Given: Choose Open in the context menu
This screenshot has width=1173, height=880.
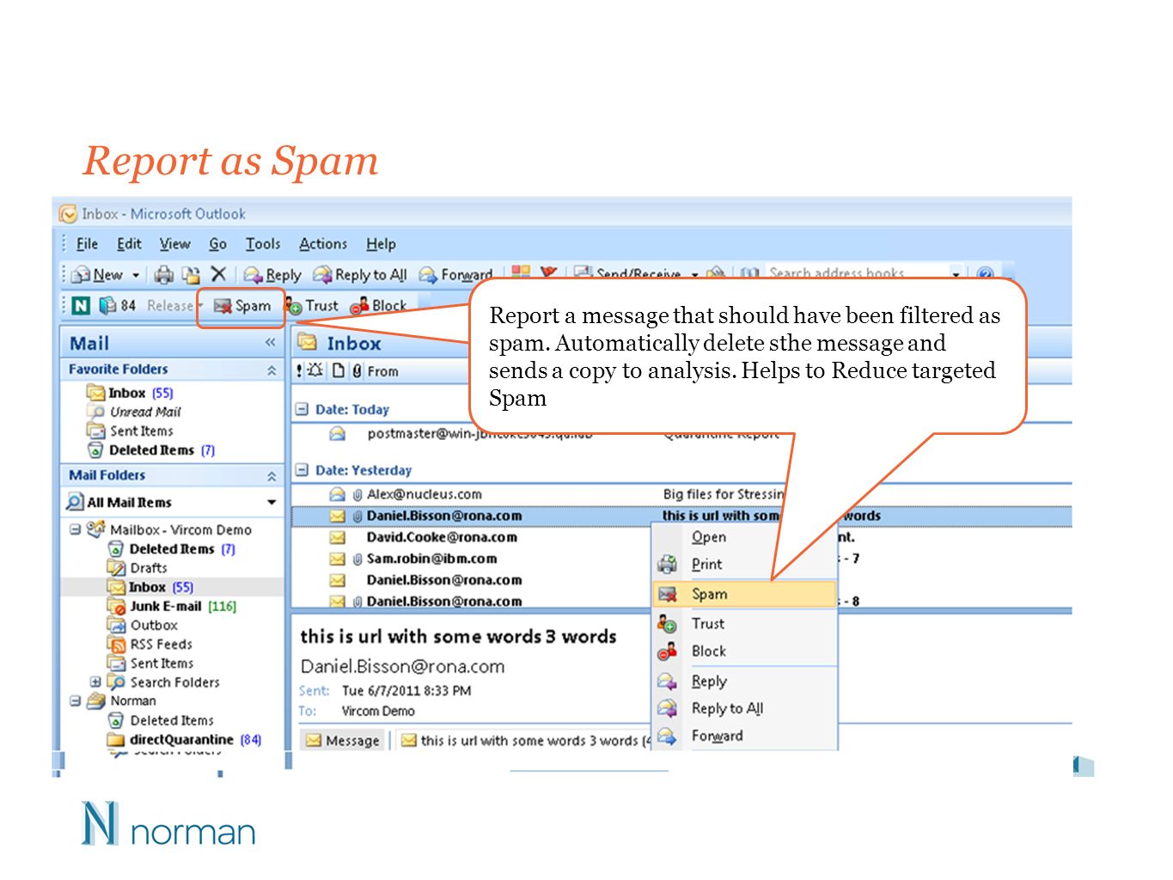Looking at the screenshot, I should [x=744, y=537].
